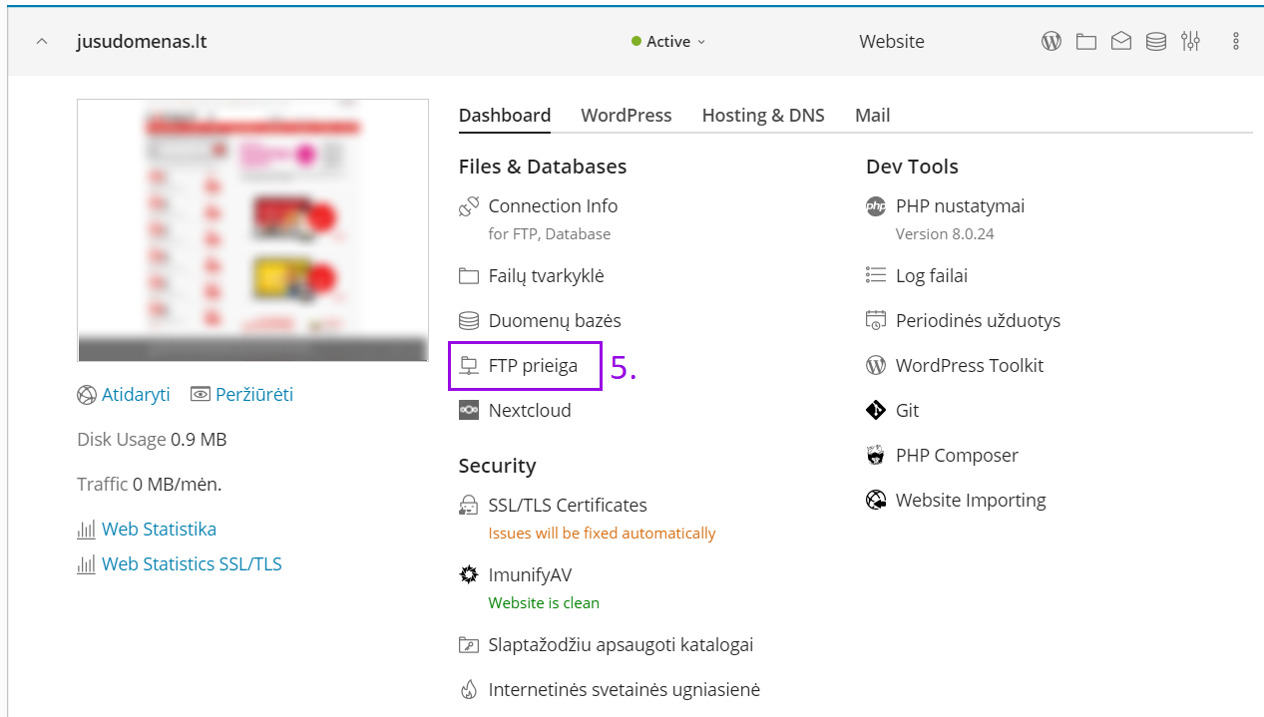Open the file manager folder icon in header
Image resolution: width=1264 pixels, height=717 pixels.
[x=1086, y=42]
